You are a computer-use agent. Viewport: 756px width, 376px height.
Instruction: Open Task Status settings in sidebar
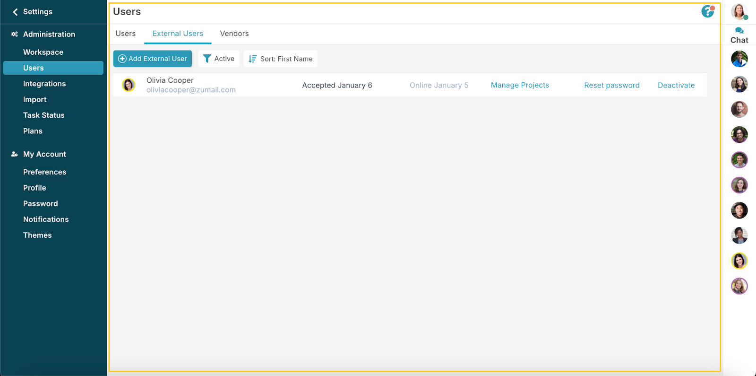[44, 115]
